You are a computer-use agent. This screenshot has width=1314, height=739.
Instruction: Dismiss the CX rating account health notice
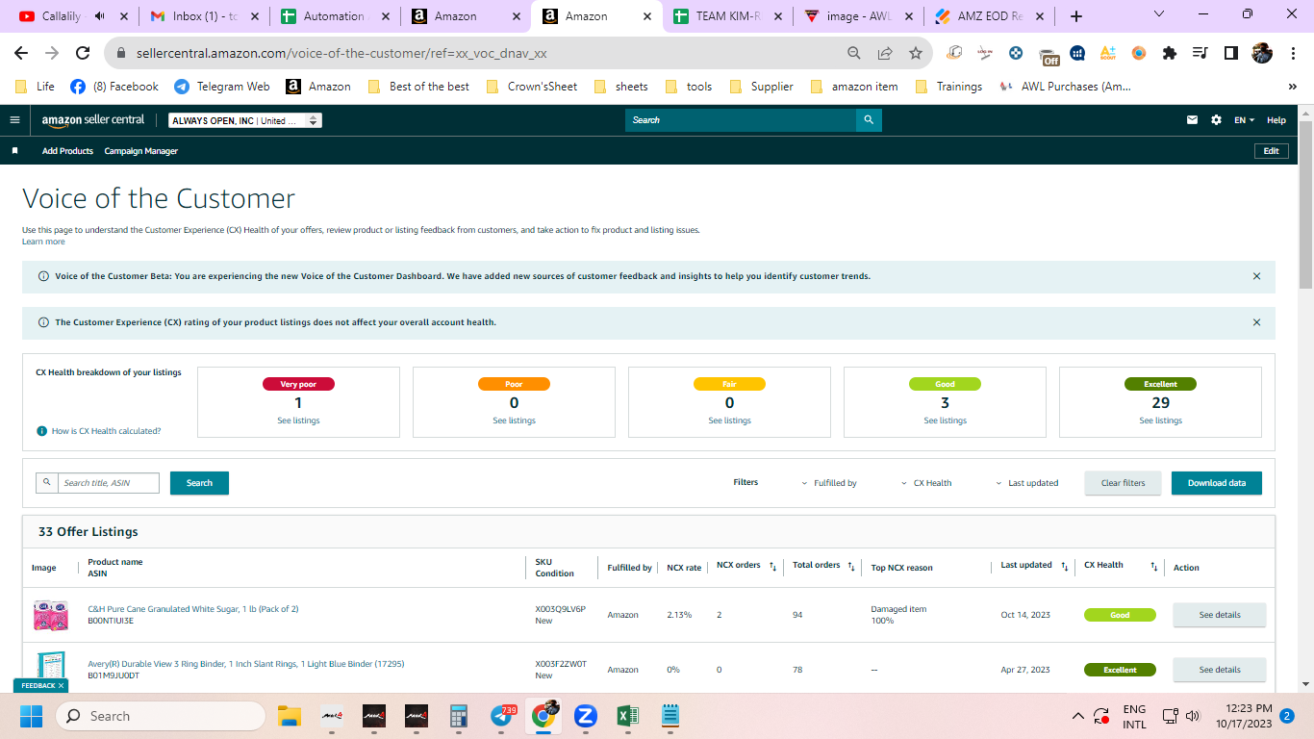click(1256, 322)
